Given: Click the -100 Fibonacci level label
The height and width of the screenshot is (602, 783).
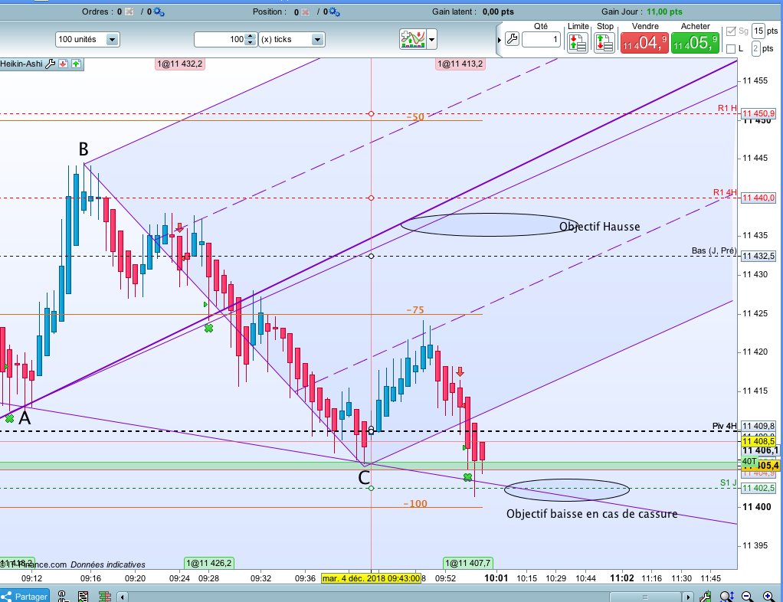Looking at the screenshot, I should 415,504.
